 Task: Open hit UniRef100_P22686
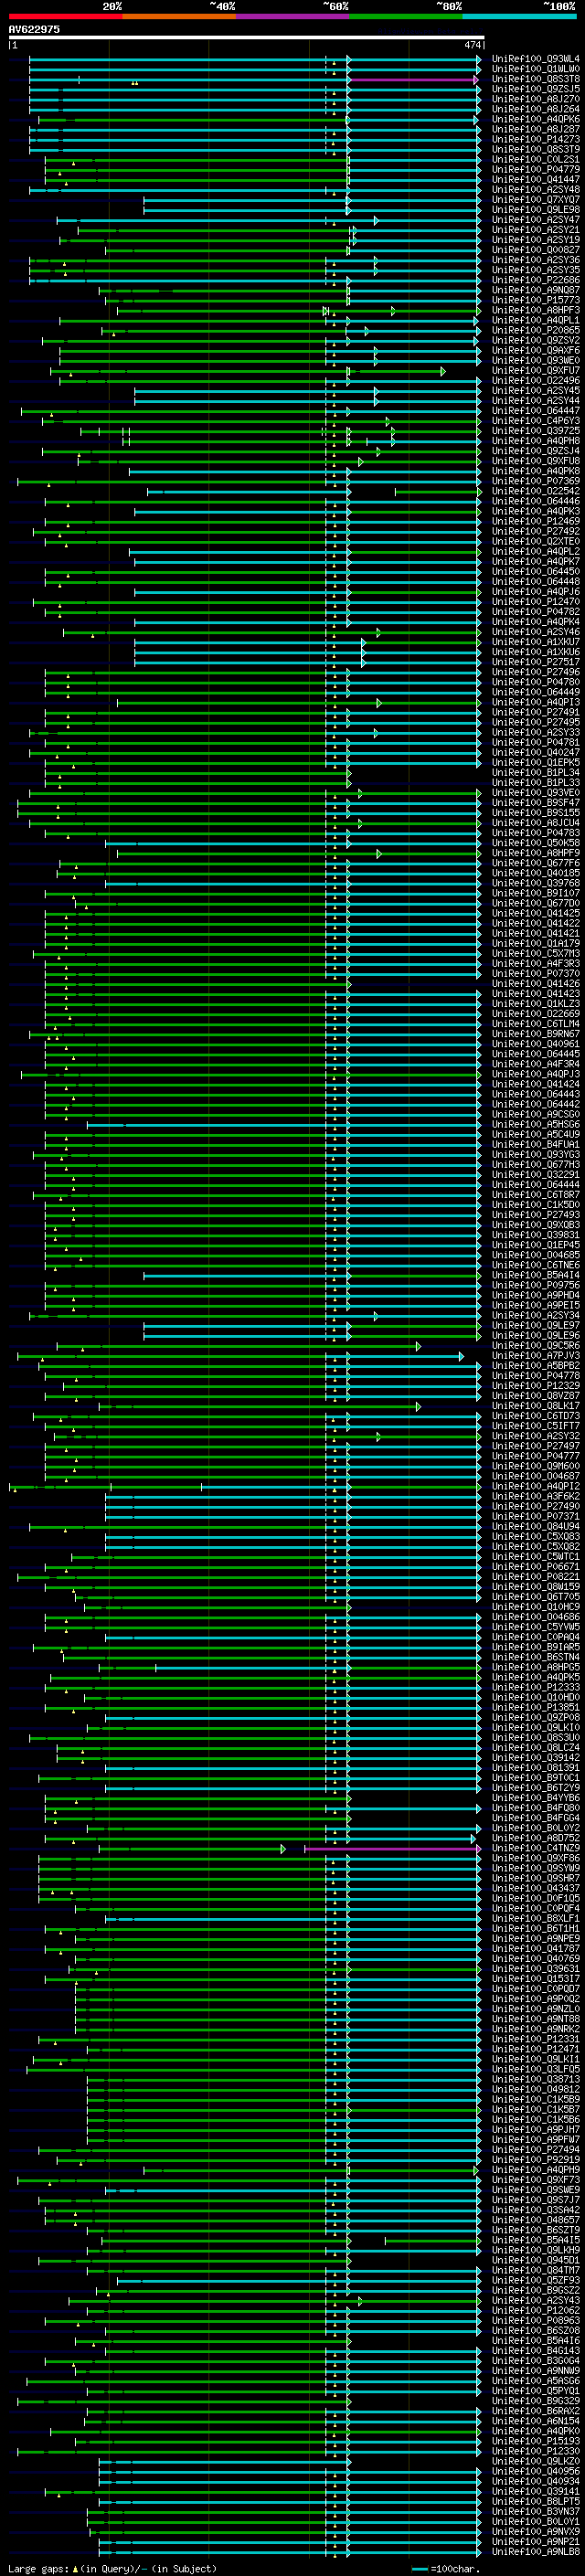[x=536, y=280]
